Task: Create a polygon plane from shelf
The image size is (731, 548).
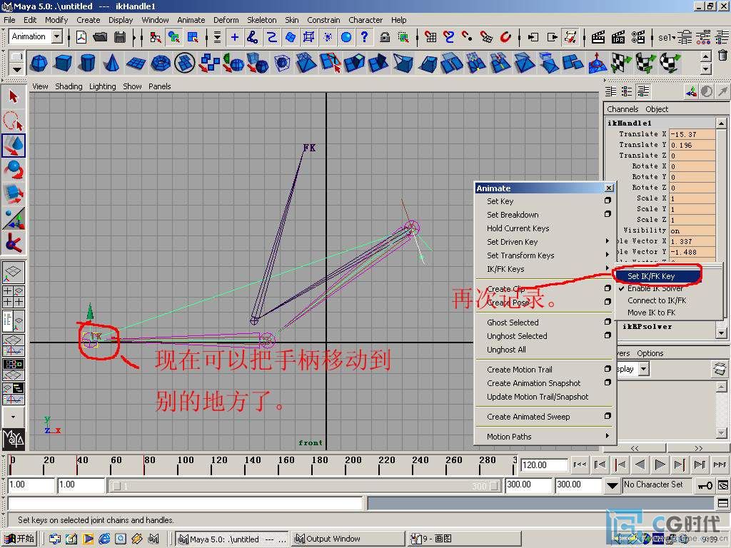Action: (136, 63)
